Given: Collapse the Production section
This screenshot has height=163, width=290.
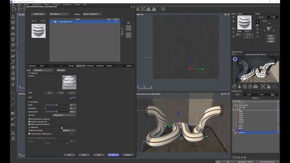Looking at the screenshot, I should 29,73.
